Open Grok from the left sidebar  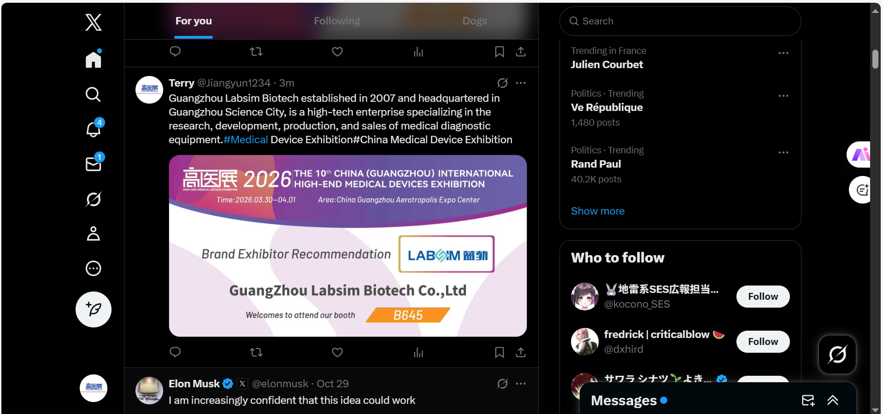pyautogui.click(x=94, y=199)
